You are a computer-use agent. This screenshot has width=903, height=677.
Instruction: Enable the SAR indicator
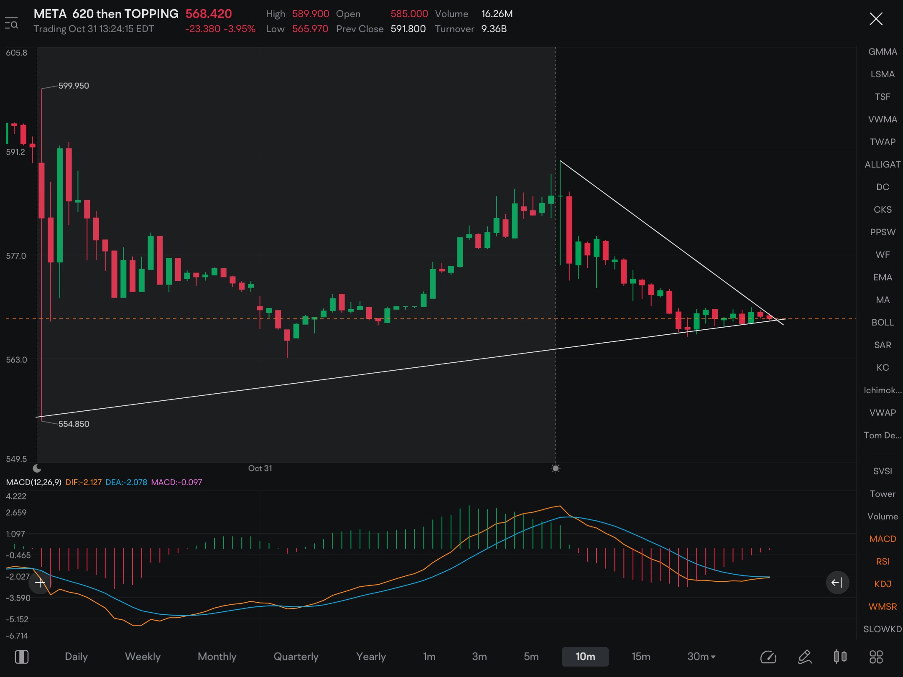883,345
